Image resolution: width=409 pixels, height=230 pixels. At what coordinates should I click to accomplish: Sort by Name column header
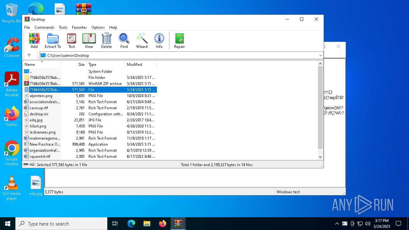coord(42,65)
